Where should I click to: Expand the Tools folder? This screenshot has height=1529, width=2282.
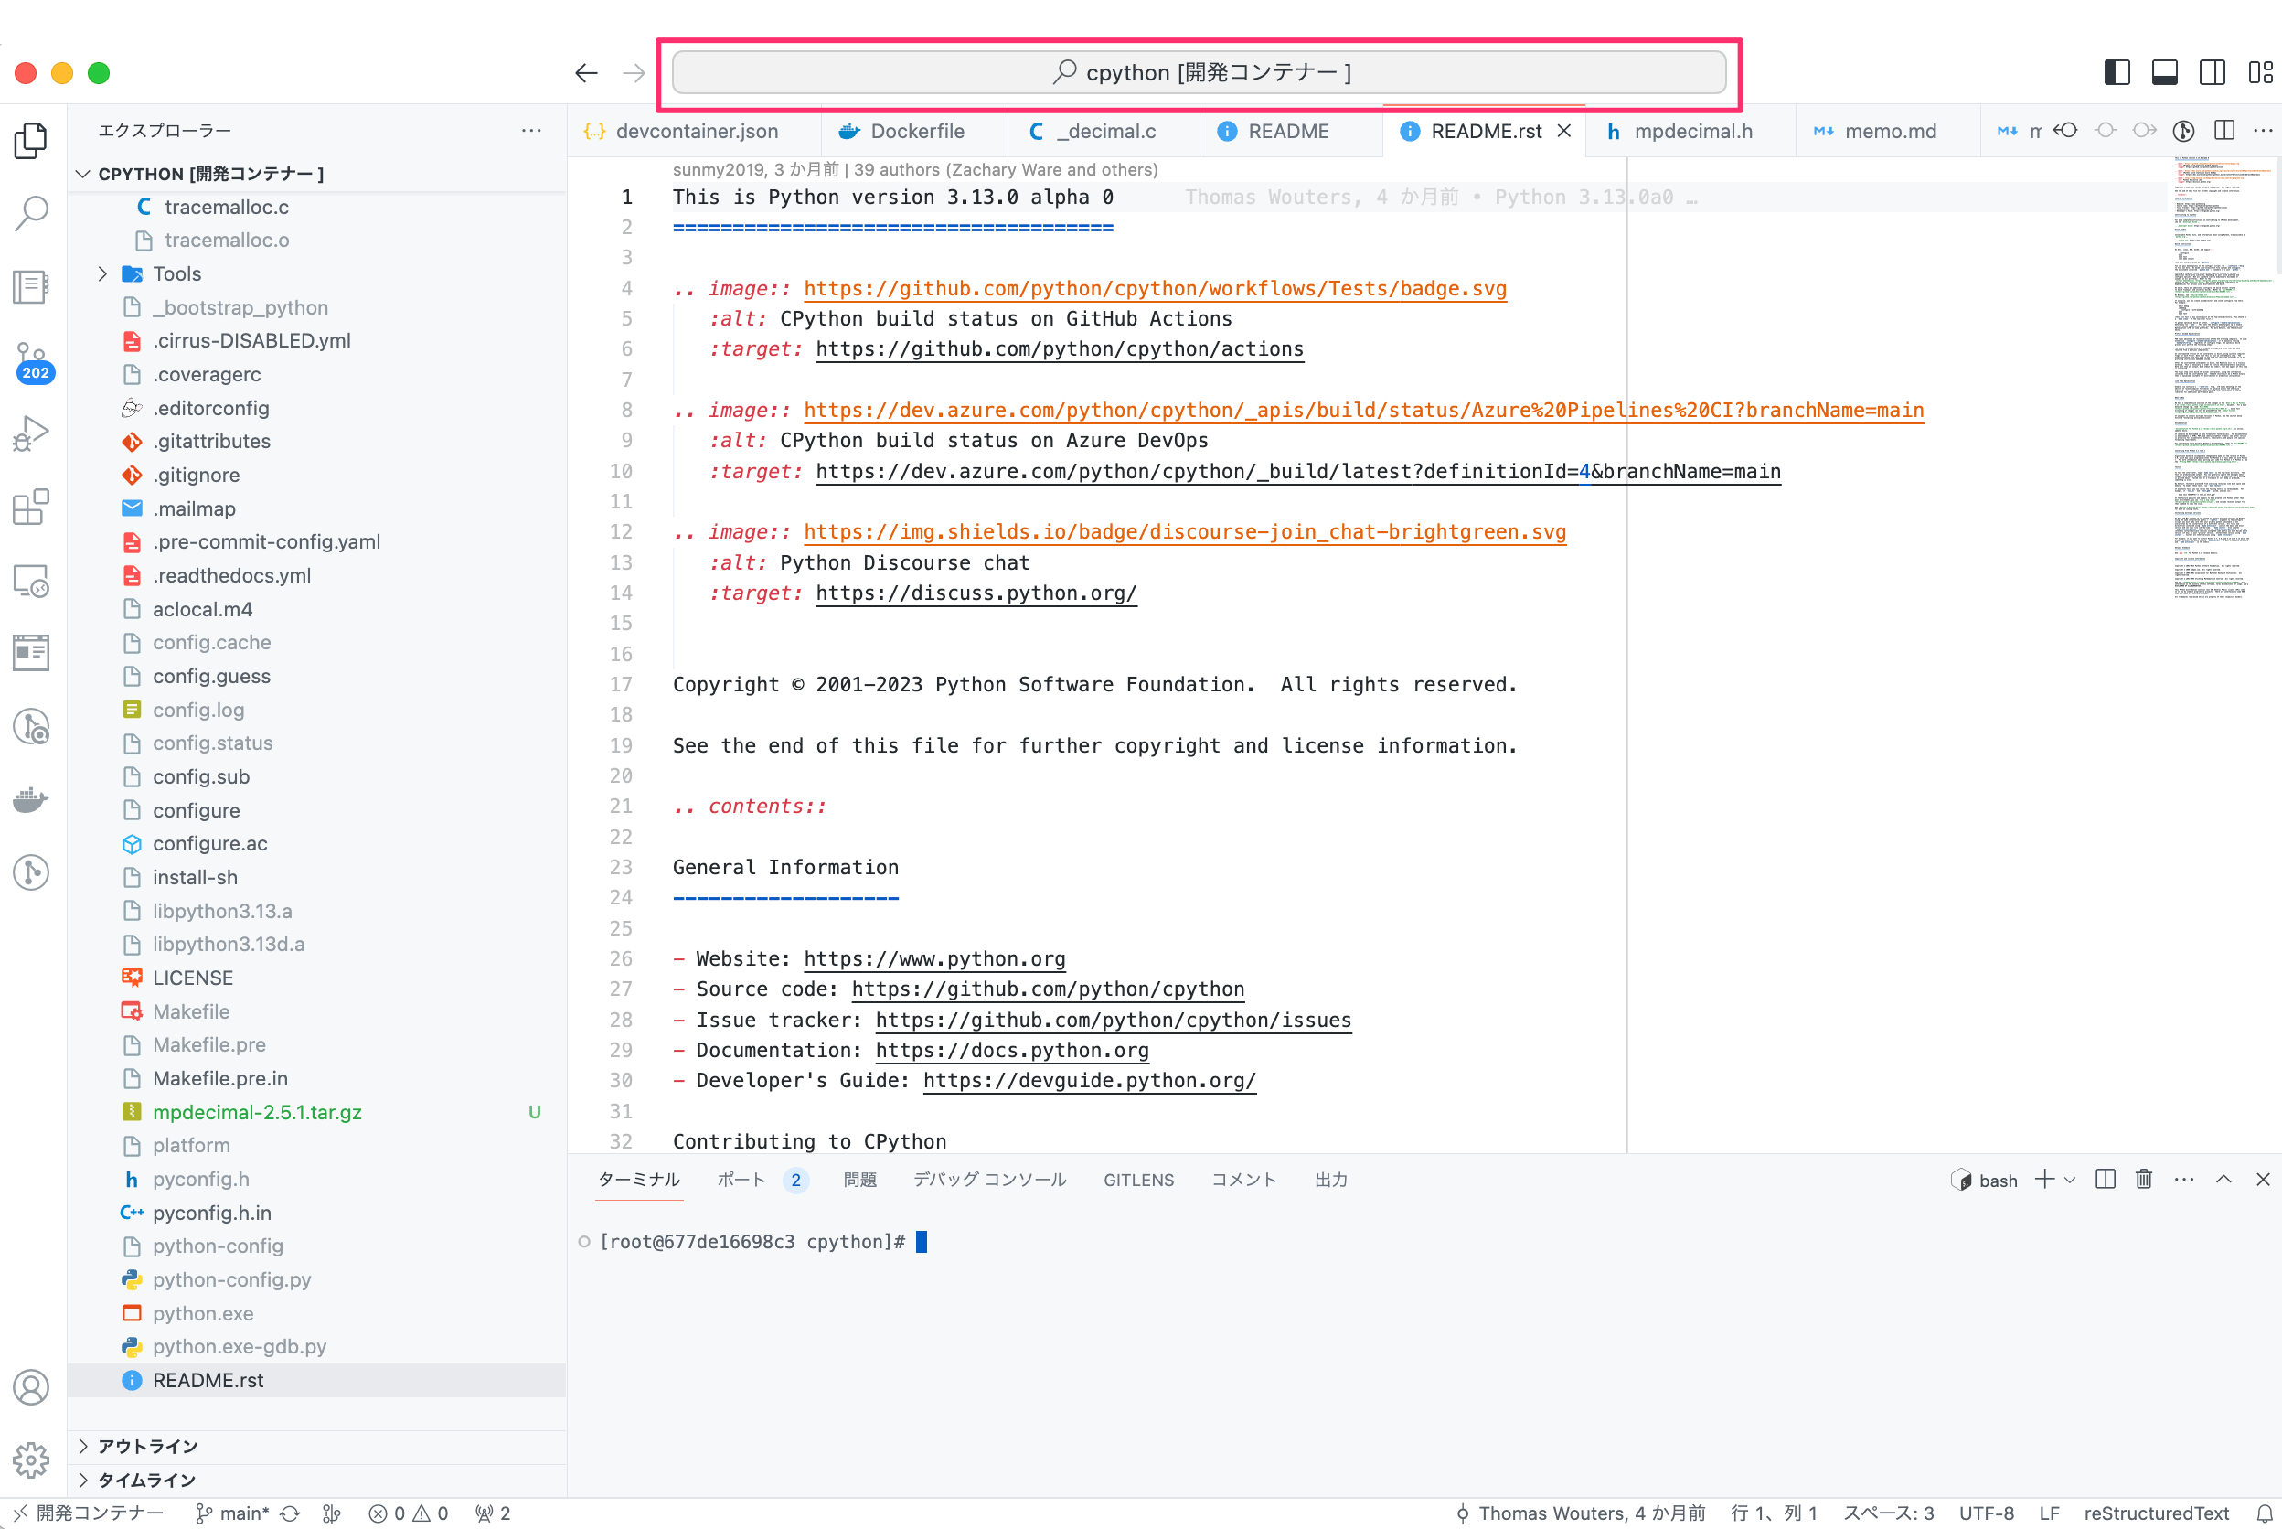point(103,273)
